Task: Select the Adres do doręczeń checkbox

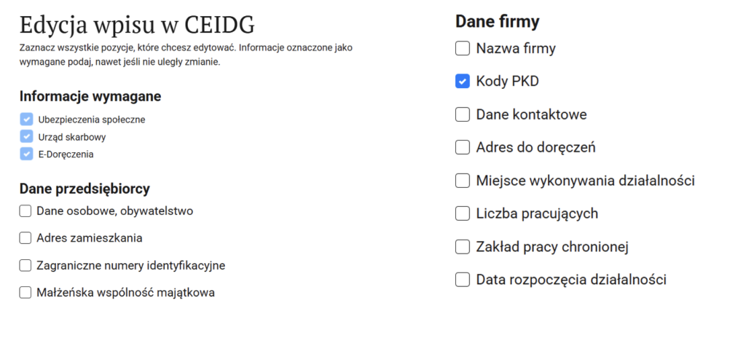Action: (462, 147)
